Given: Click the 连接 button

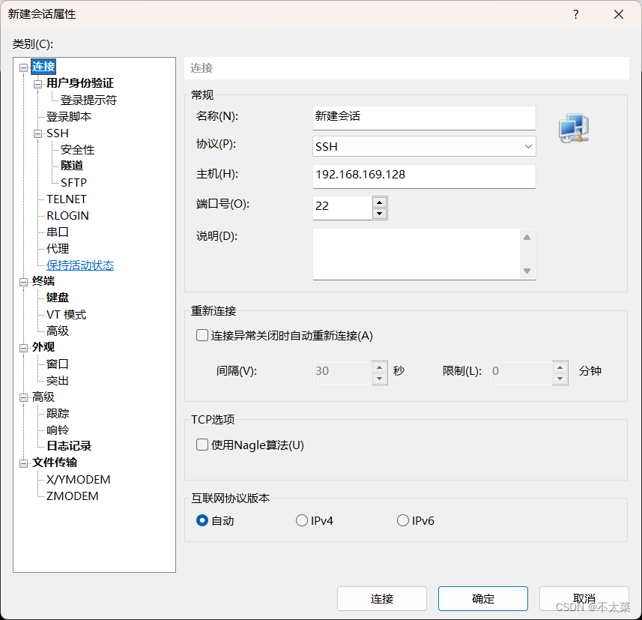Looking at the screenshot, I should pos(382,598).
